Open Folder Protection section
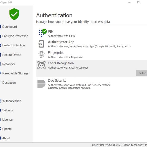The image size is (147, 147). [x=13, y=45]
